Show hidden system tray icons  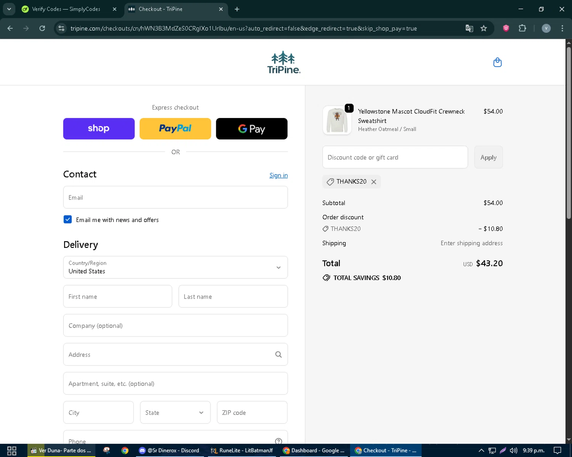pyautogui.click(x=481, y=451)
